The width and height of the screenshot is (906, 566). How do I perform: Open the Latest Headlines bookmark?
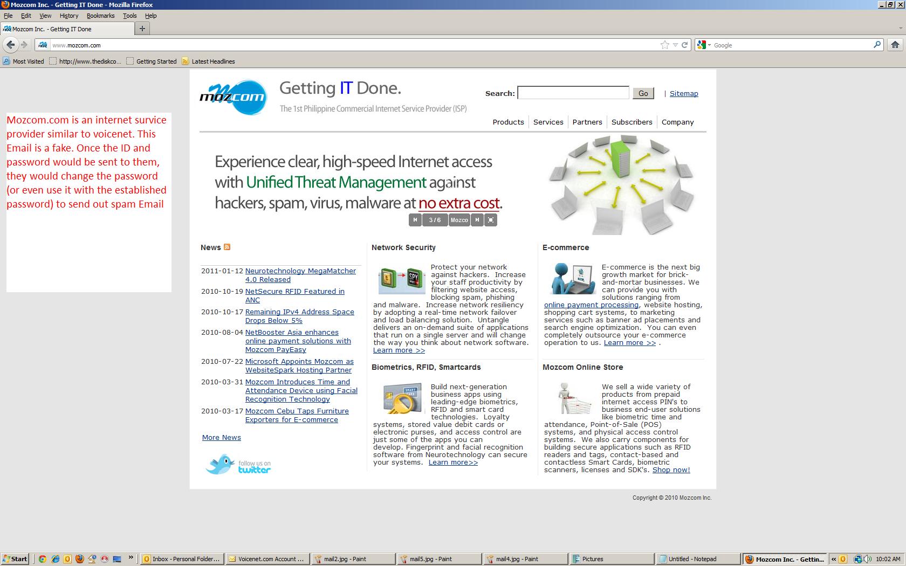click(x=208, y=61)
